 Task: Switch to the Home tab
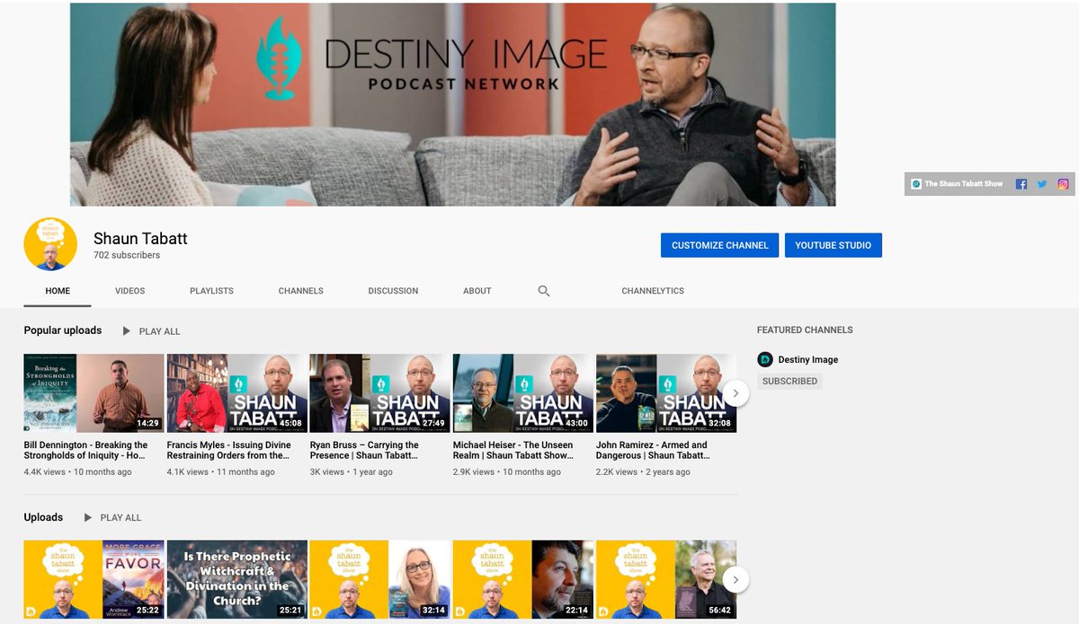tap(58, 291)
